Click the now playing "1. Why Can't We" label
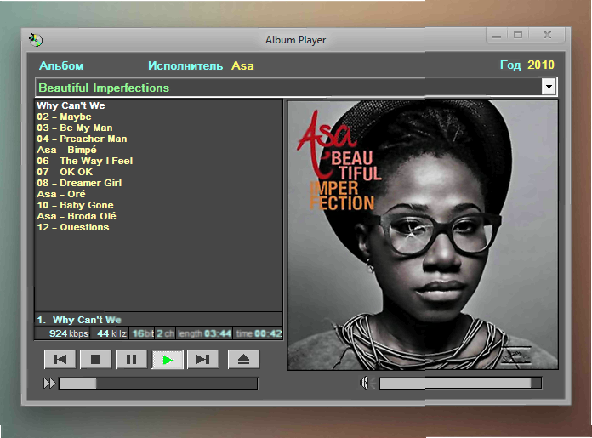Viewport: 592px width, 438px height. click(x=79, y=320)
